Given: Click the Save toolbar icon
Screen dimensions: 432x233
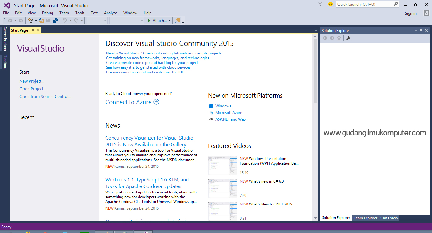Looking at the screenshot, I should [x=48, y=21].
